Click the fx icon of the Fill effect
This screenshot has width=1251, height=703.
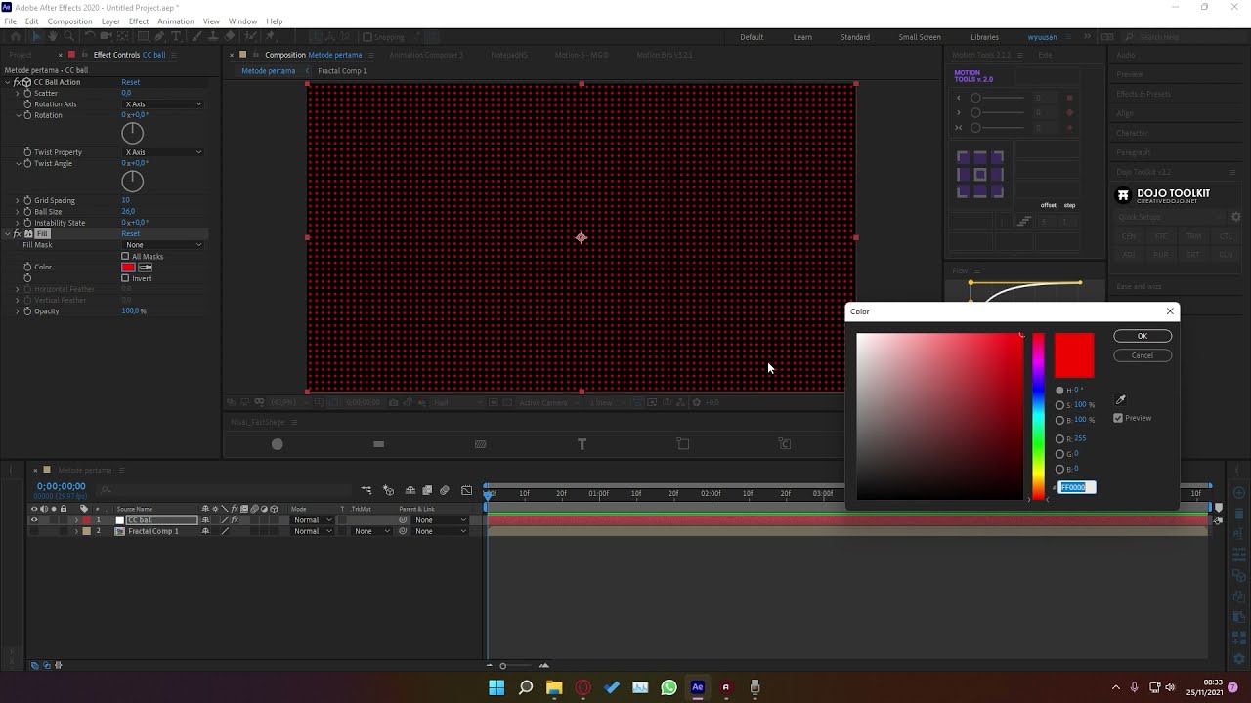click(x=18, y=234)
